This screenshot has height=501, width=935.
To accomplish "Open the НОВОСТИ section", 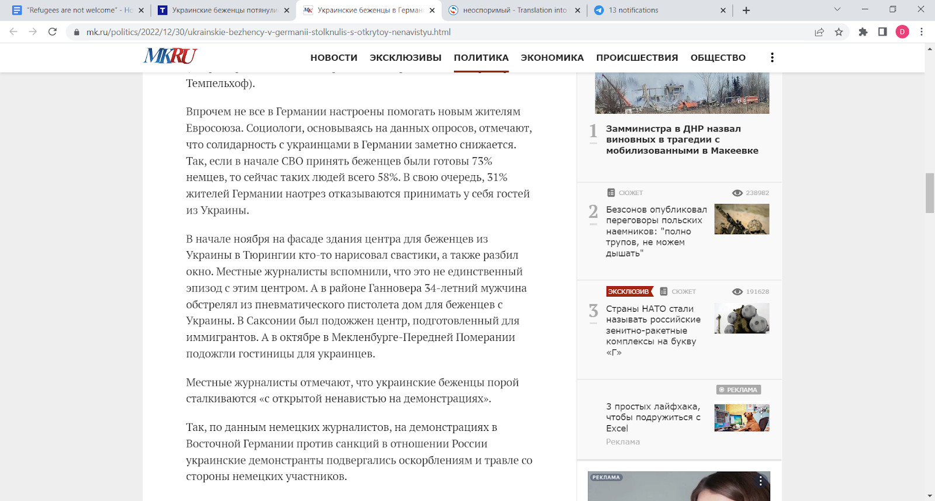I will [334, 57].
